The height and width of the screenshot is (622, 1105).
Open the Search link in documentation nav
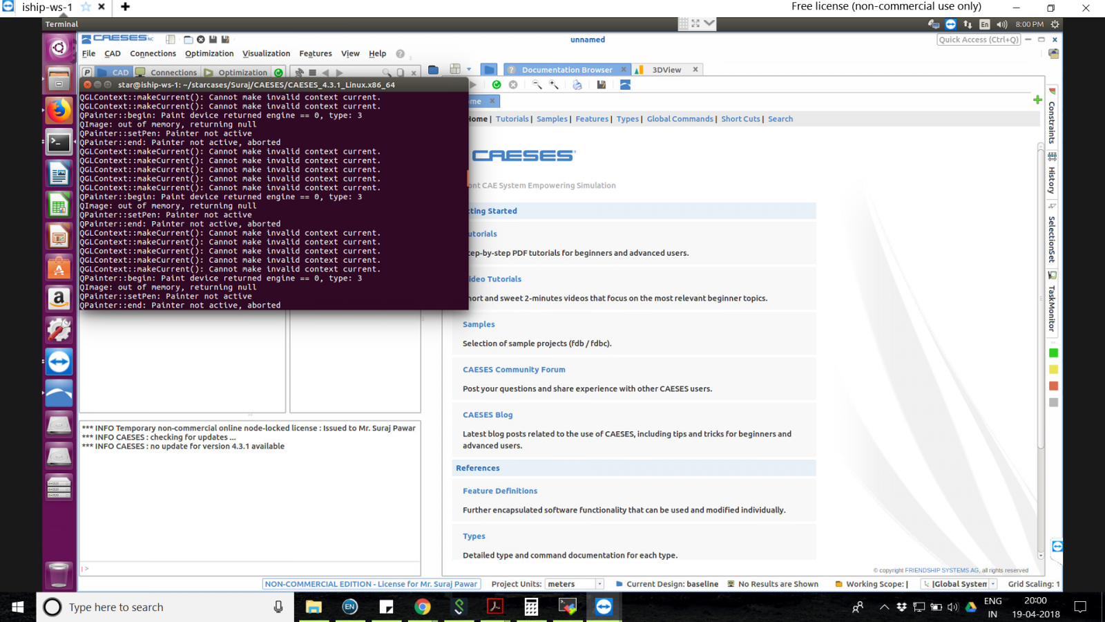(x=780, y=119)
